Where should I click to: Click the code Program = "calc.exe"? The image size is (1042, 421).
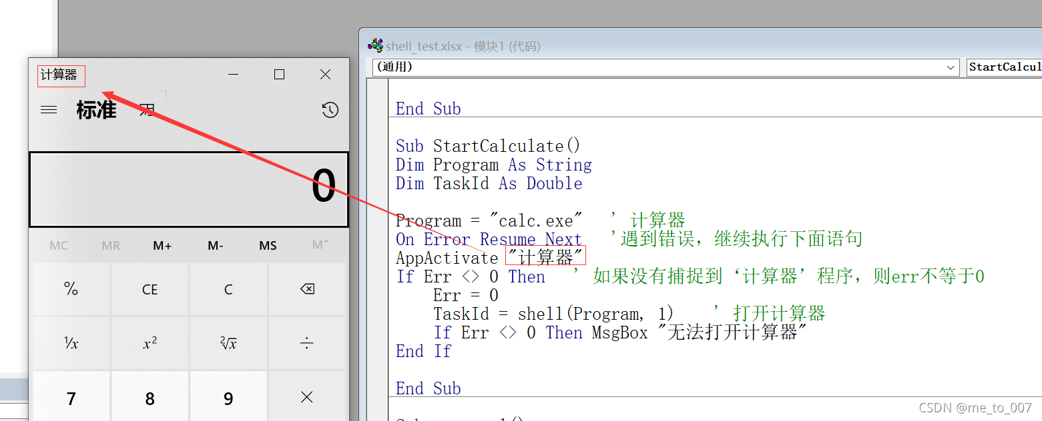489,220
